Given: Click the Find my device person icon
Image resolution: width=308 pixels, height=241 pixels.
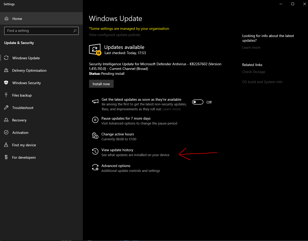Looking at the screenshot, I should point(6,145).
